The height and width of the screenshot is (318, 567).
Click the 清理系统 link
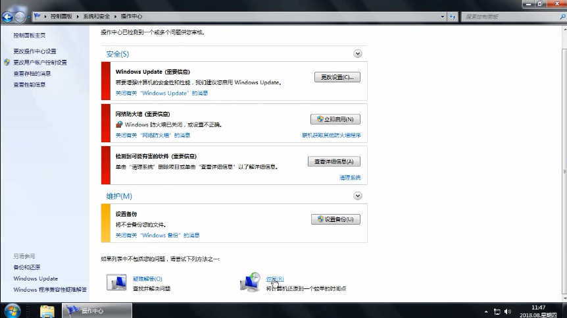(x=350, y=178)
